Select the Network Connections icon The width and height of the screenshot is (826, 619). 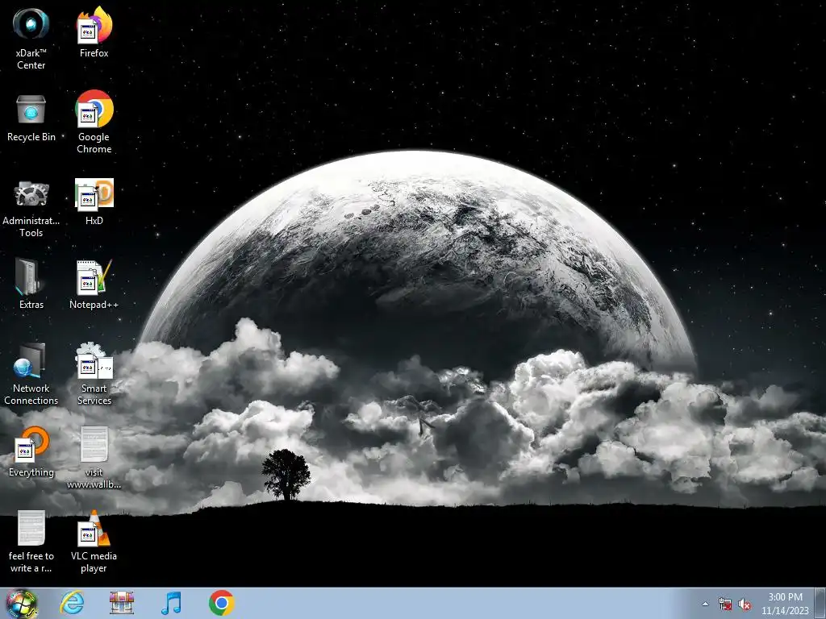click(31, 374)
